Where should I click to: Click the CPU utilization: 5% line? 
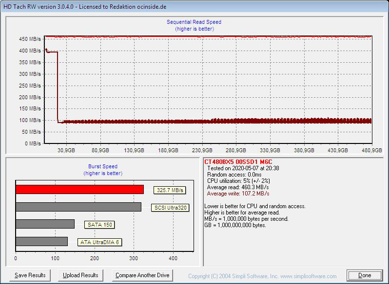[238, 181]
